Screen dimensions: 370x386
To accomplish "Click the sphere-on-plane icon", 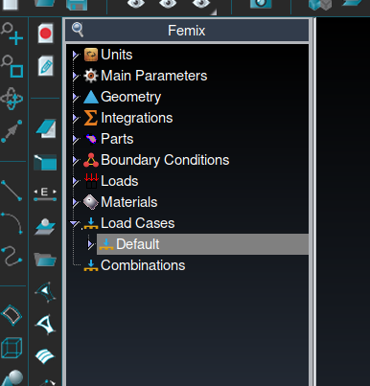I will point(45,226).
